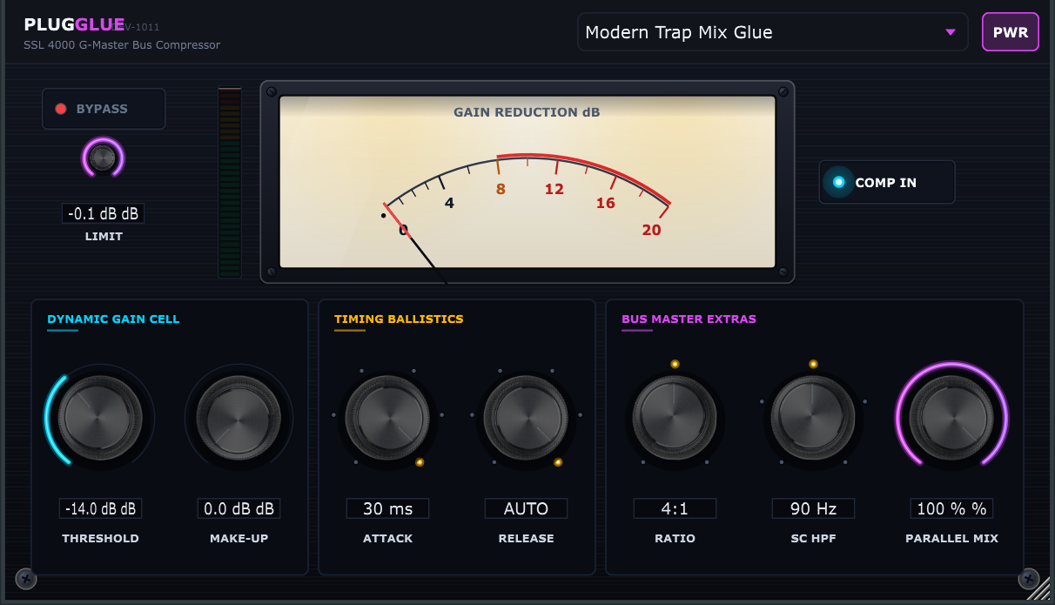Click the 0.0 dB make-up value field
The width and height of the screenshot is (1055, 605).
(x=239, y=508)
